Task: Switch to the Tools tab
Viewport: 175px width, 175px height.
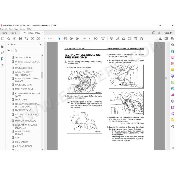Action: point(13,33)
